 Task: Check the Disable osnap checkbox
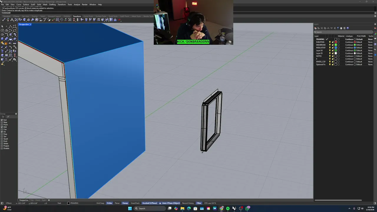(x=2, y=148)
